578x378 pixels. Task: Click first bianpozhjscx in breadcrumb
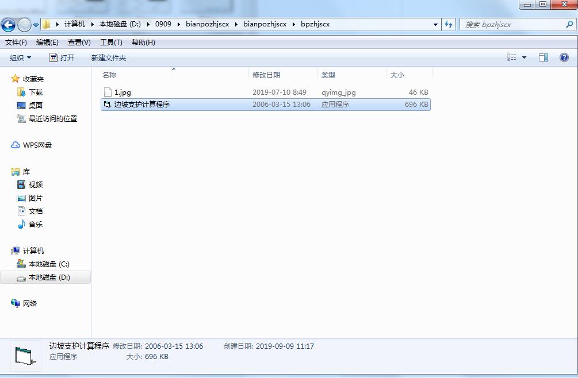[207, 24]
